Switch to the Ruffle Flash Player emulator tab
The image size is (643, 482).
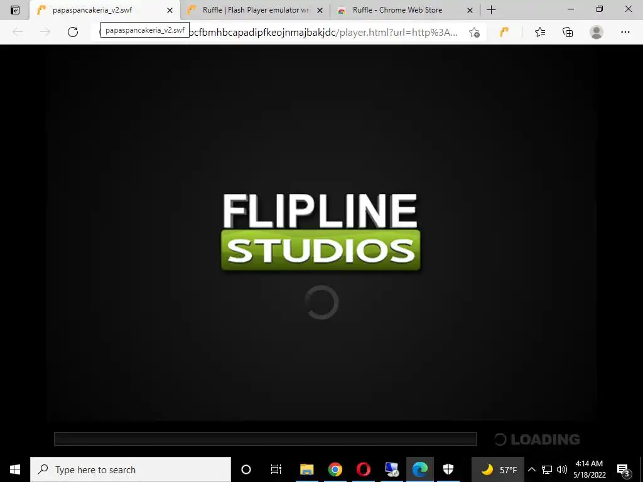pyautogui.click(x=254, y=10)
